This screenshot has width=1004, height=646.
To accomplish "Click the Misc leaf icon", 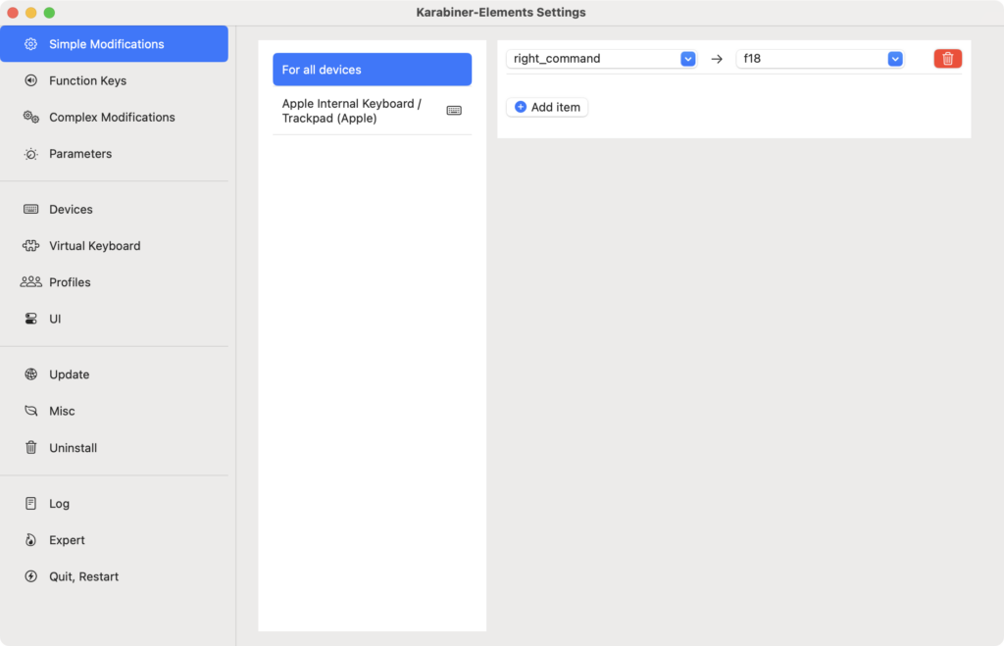I will 30,411.
